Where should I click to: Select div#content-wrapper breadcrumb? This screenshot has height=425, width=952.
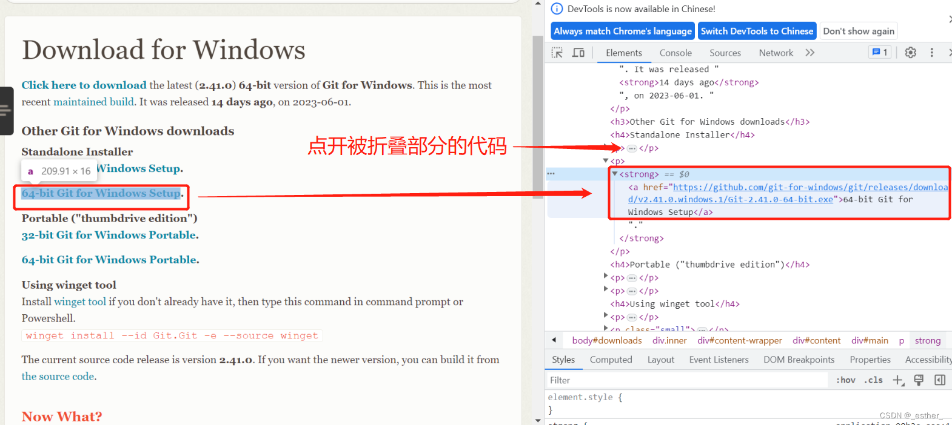click(740, 340)
